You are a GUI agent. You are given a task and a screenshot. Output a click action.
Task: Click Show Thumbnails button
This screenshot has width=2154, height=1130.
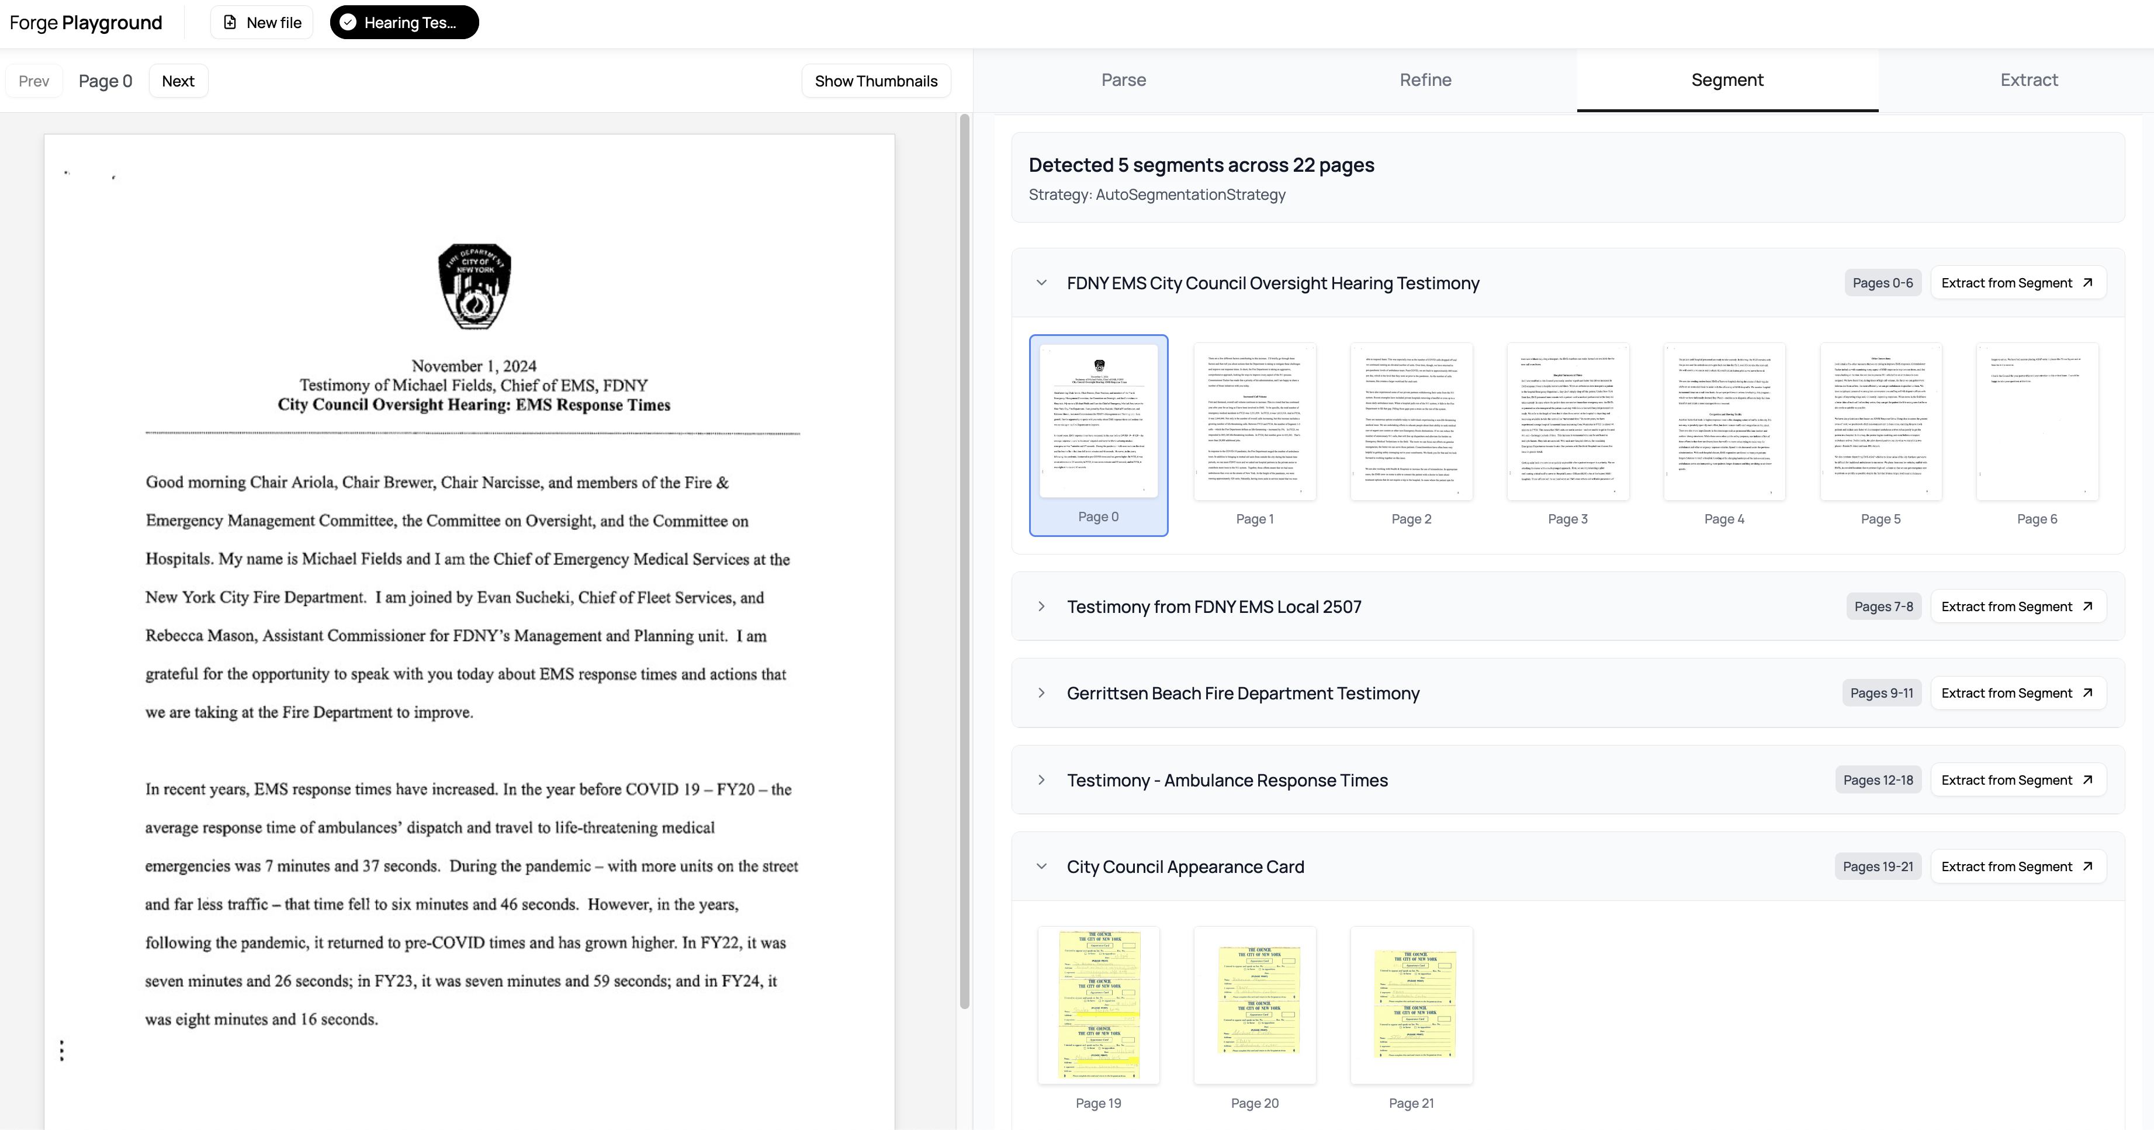point(875,81)
